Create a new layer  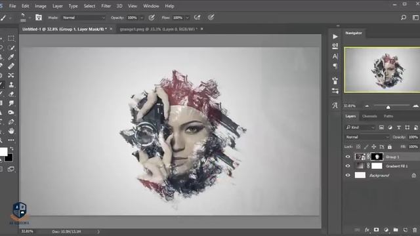coord(406,230)
